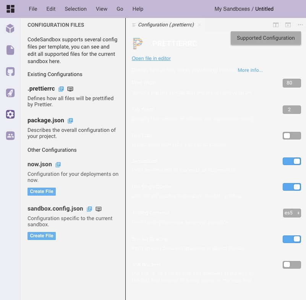306x300 pixels.
Task: Enable the Use Tabs toggle
Action: (292, 136)
